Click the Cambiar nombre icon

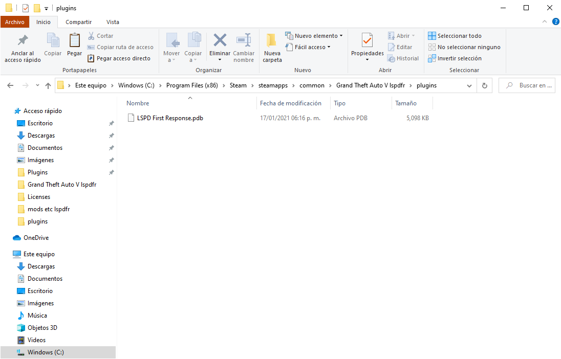pyautogui.click(x=244, y=40)
